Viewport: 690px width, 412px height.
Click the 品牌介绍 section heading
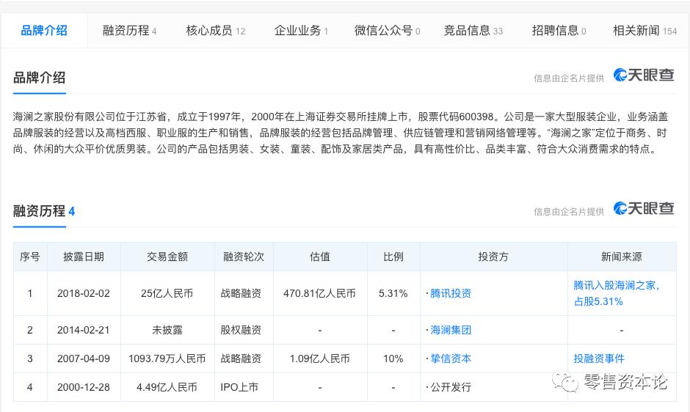coord(39,78)
